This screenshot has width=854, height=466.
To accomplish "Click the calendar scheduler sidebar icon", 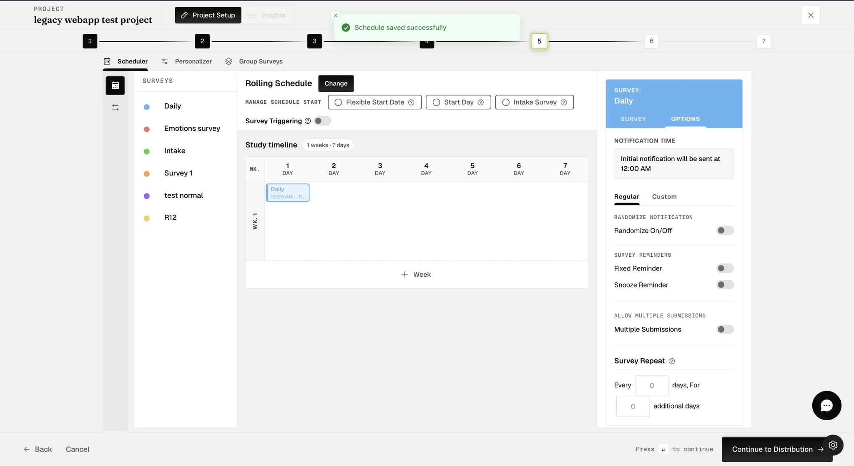I will point(115,85).
